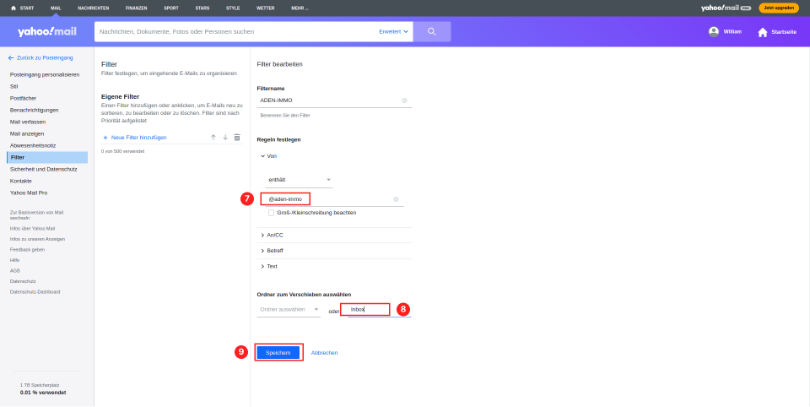
Task: Open Erweitert search options
Action: (394, 31)
